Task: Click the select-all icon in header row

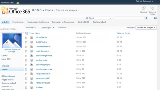Action: pyautogui.click(x=27, y=33)
